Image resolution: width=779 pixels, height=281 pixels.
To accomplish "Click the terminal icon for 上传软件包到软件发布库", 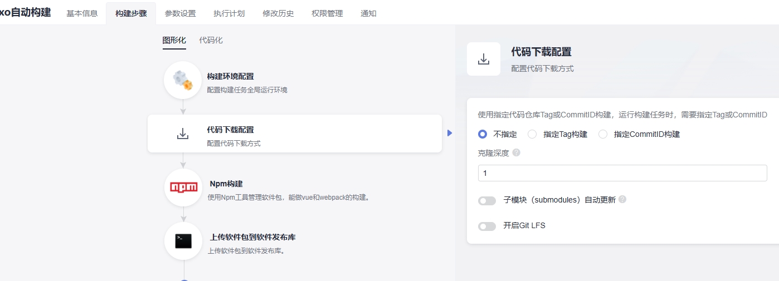I will coord(183,241).
